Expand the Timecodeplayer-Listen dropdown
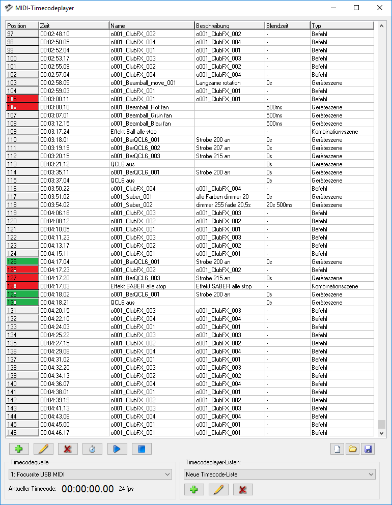392x505 pixels. coord(279,474)
